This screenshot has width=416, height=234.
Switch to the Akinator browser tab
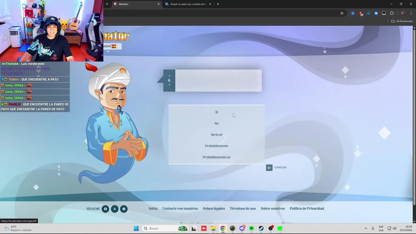click(x=136, y=4)
